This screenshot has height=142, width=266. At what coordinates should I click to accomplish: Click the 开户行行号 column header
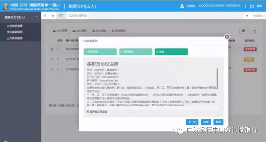click(72, 41)
